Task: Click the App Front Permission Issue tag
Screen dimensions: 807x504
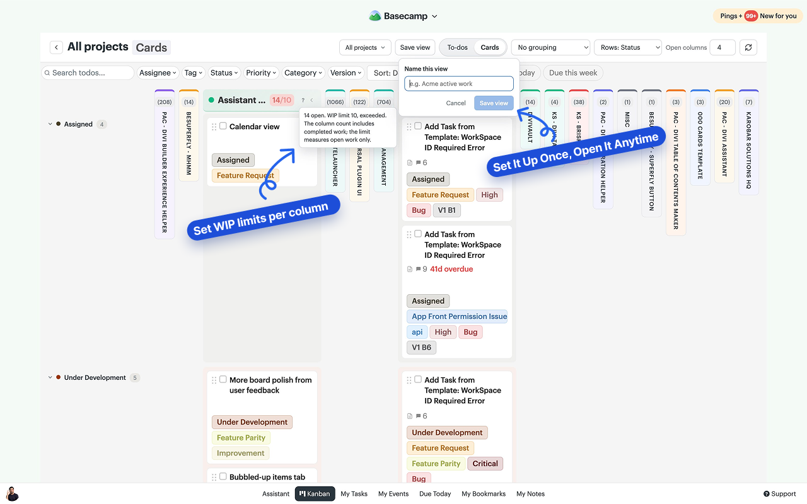Action: [457, 317]
